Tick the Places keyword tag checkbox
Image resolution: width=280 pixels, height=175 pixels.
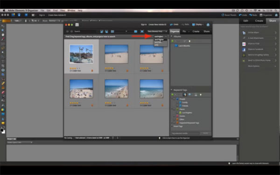coord(174,109)
